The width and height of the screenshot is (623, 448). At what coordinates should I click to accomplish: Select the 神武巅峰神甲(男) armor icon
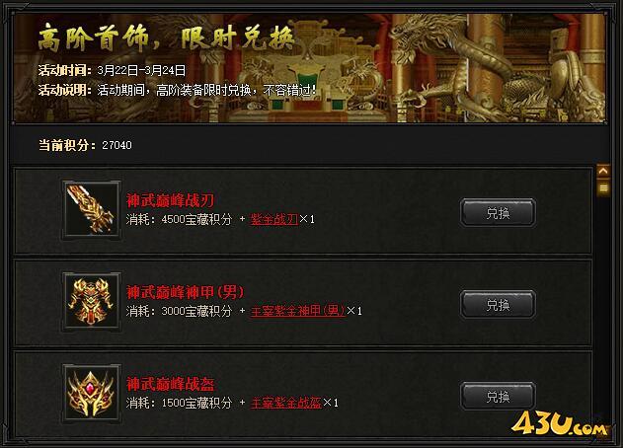(x=92, y=302)
